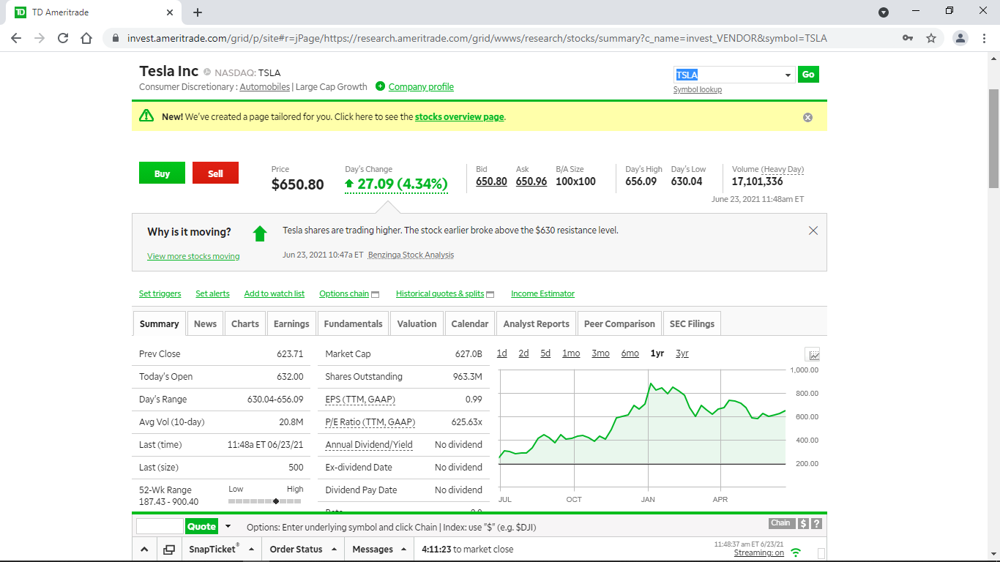Click the dollar sign icon in bottom bar

point(803,523)
